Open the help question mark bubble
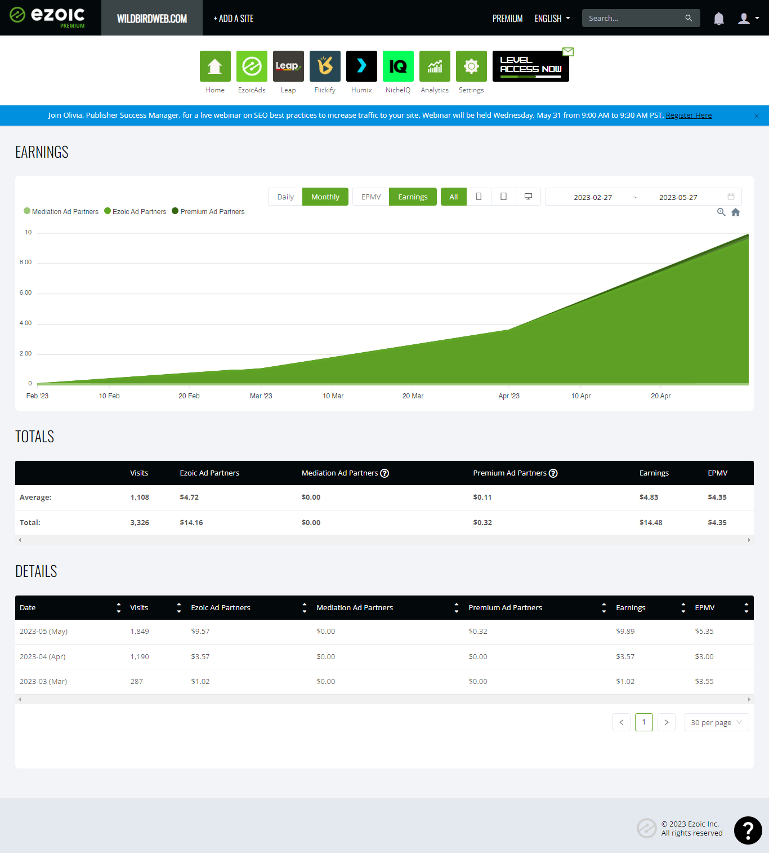This screenshot has width=769, height=853. pos(748,830)
